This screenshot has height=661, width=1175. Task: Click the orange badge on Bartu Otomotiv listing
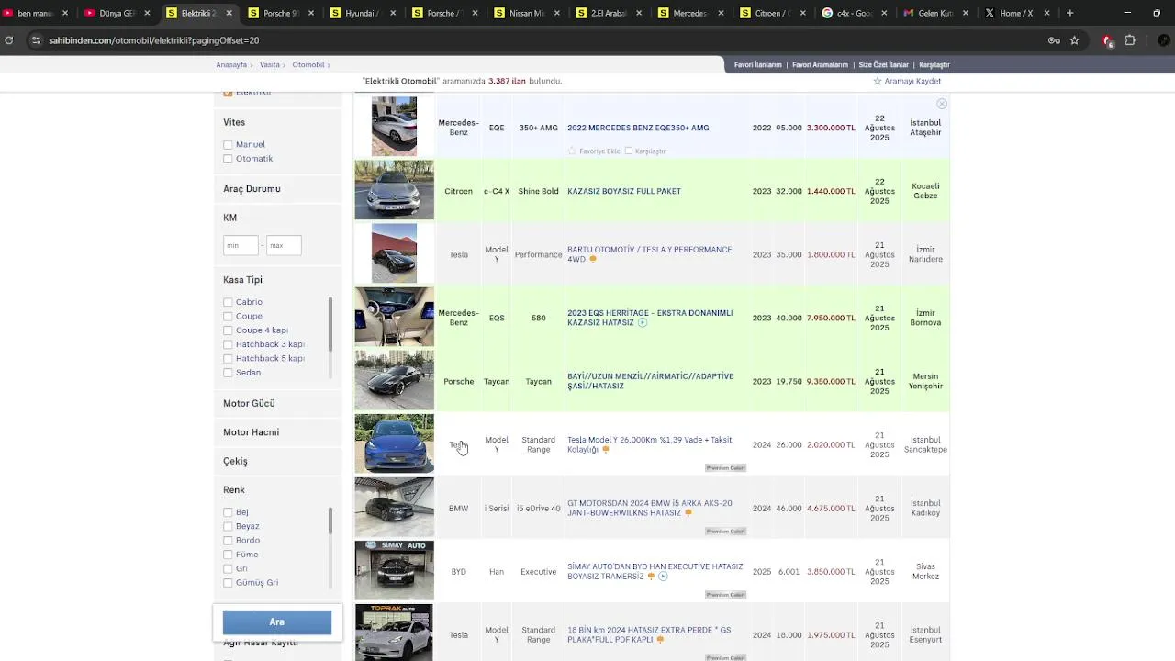pyautogui.click(x=593, y=259)
